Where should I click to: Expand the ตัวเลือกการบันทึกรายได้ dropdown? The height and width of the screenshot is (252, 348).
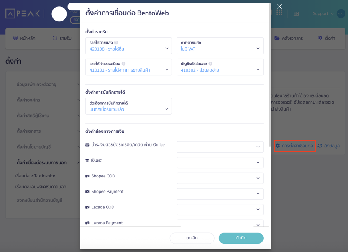pos(128,106)
